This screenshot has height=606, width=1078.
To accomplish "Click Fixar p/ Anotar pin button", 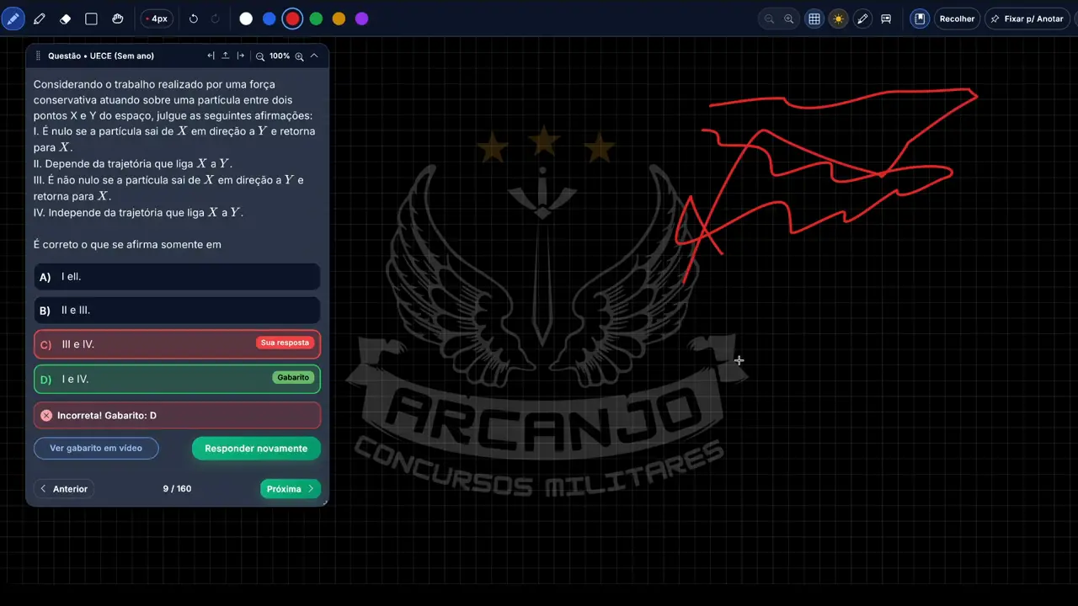I will pos(1027,19).
